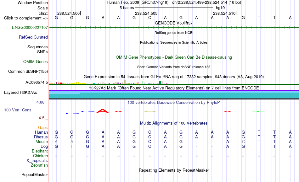Image resolution: width=299 pixels, height=182 pixels.
Task: Click 'Publications: Sequences in Scientific Articles' title
Action: click(174, 42)
